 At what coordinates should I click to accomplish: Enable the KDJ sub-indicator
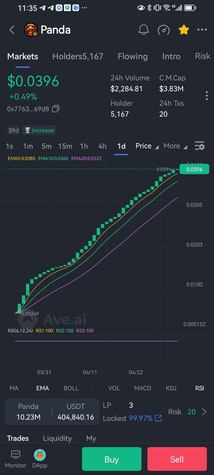[x=171, y=388]
